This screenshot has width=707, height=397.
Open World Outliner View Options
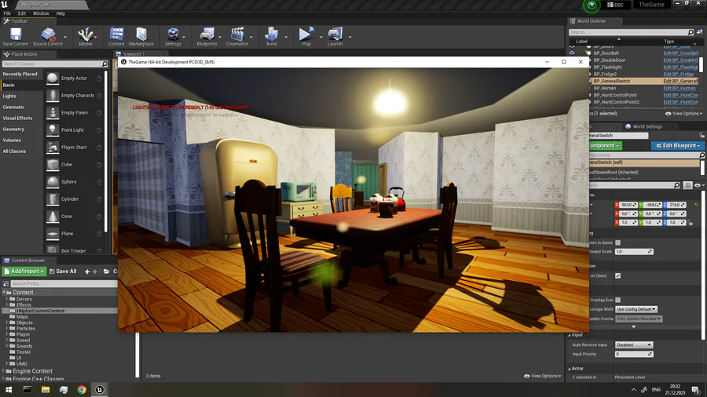click(x=683, y=114)
